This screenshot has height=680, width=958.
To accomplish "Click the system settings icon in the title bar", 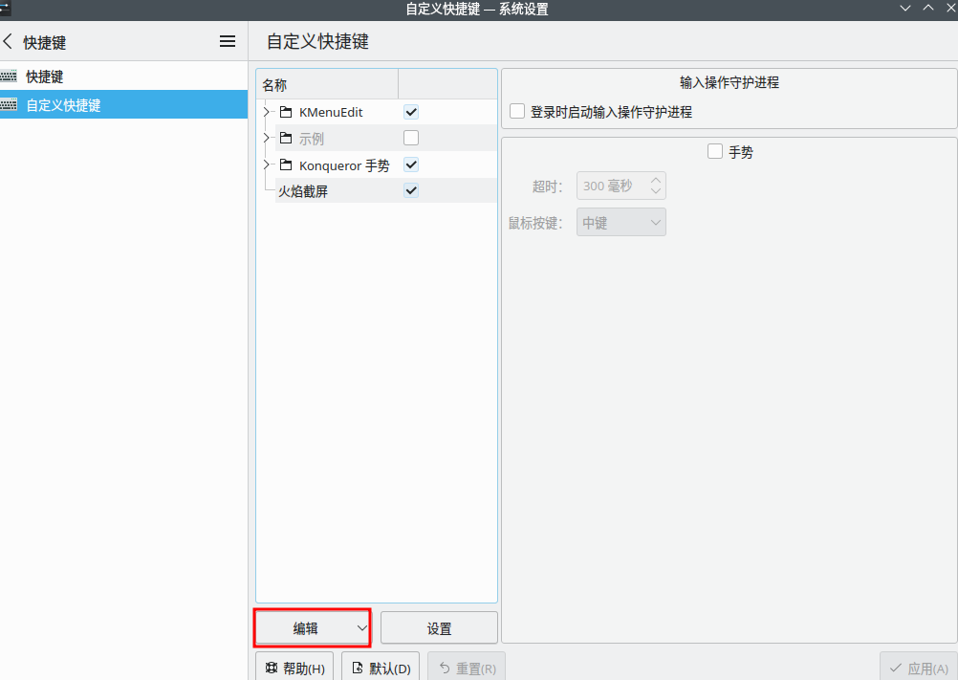I will [5, 8].
